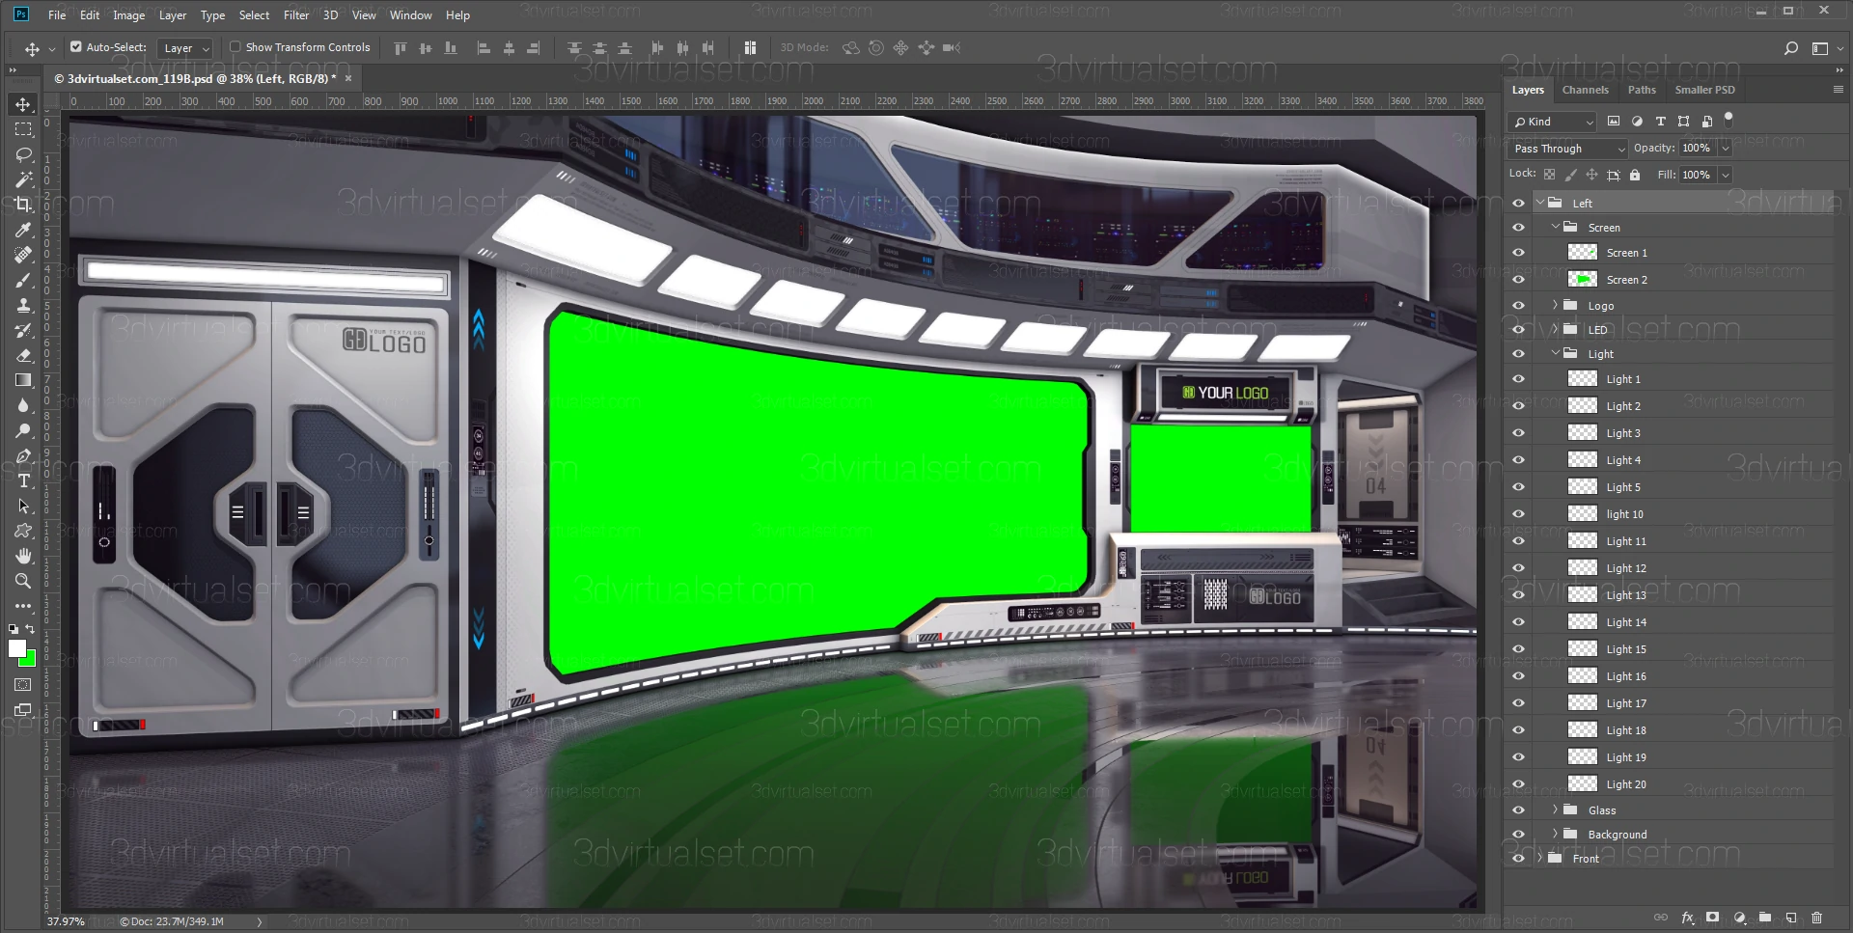This screenshot has width=1853, height=933.
Task: Hide the Screen 2 layer
Action: [x=1518, y=280]
